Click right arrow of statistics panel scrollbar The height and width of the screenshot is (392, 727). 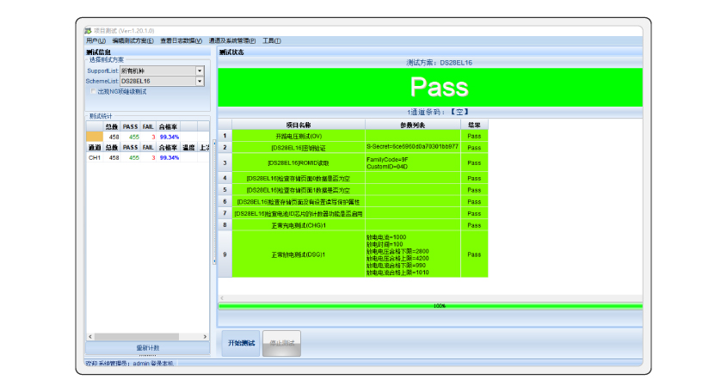pyautogui.click(x=205, y=336)
